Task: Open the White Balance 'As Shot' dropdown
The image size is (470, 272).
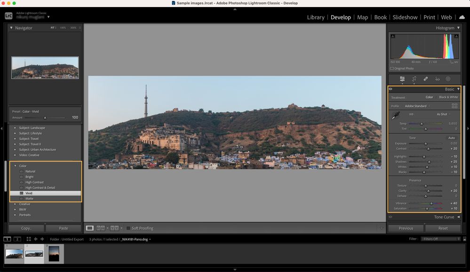Action: pos(441,114)
